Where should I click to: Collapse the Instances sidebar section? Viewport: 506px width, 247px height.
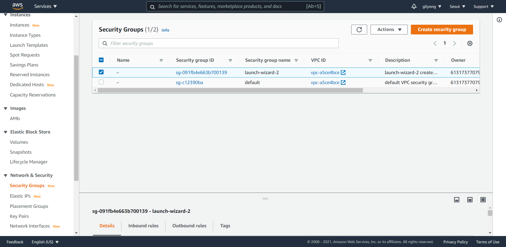6,15
